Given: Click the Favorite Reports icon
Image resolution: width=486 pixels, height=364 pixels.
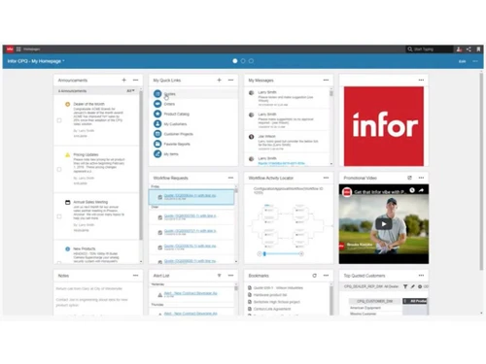Looking at the screenshot, I should 157,144.
